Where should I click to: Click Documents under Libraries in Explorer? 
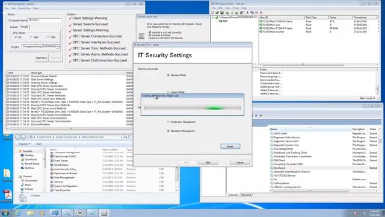point(29,181)
